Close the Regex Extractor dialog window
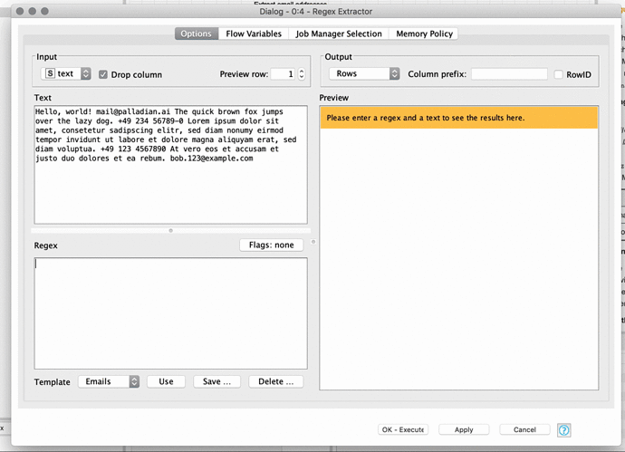Image resolution: width=625 pixels, height=452 pixels. pos(20,11)
